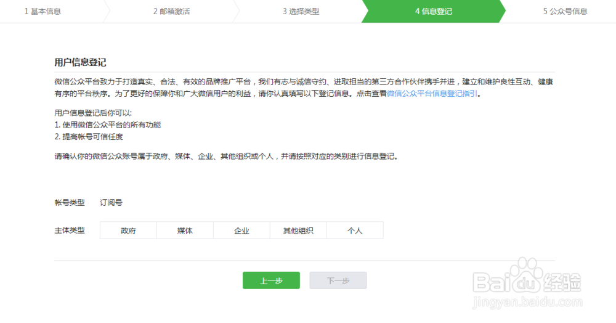Go to step 3 选择类型

pos(301,11)
